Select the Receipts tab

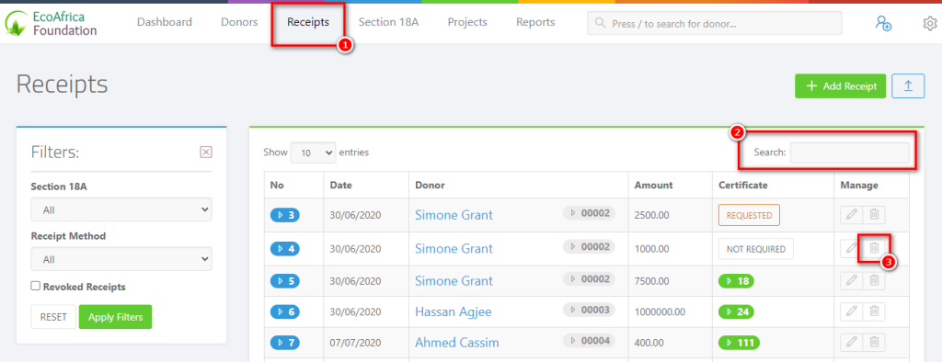pyautogui.click(x=308, y=22)
